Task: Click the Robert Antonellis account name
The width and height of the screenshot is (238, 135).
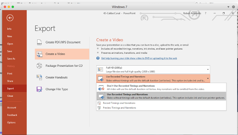Action: pyautogui.click(x=192, y=13)
